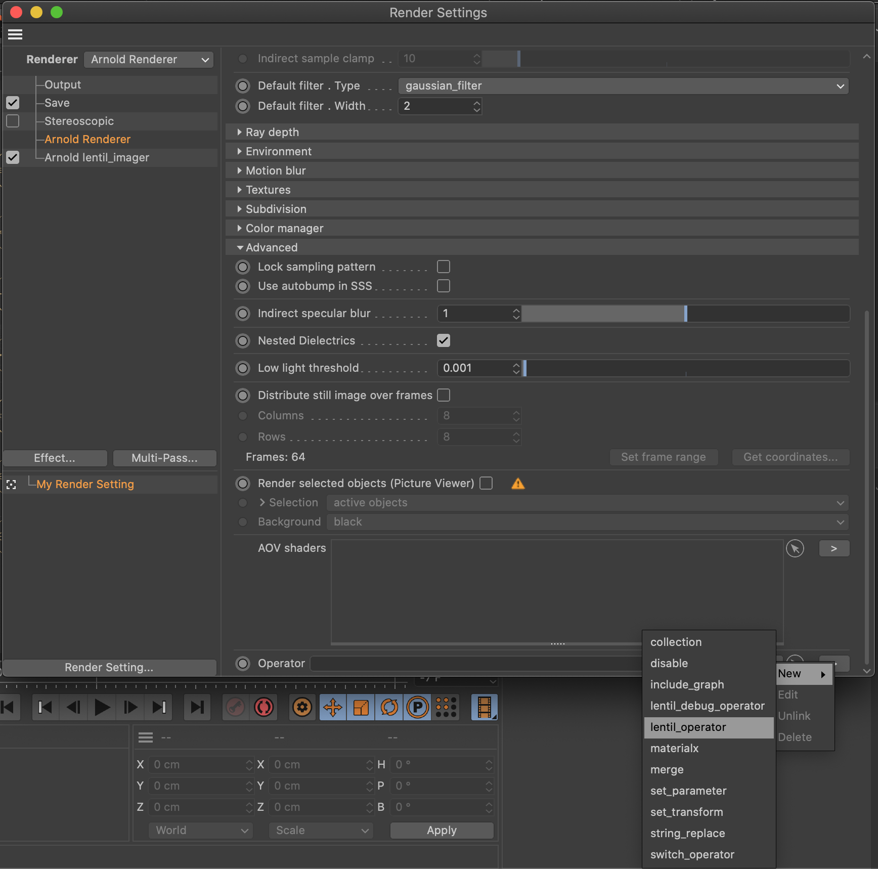Click the AOV shaders picker cursor icon

coord(795,548)
